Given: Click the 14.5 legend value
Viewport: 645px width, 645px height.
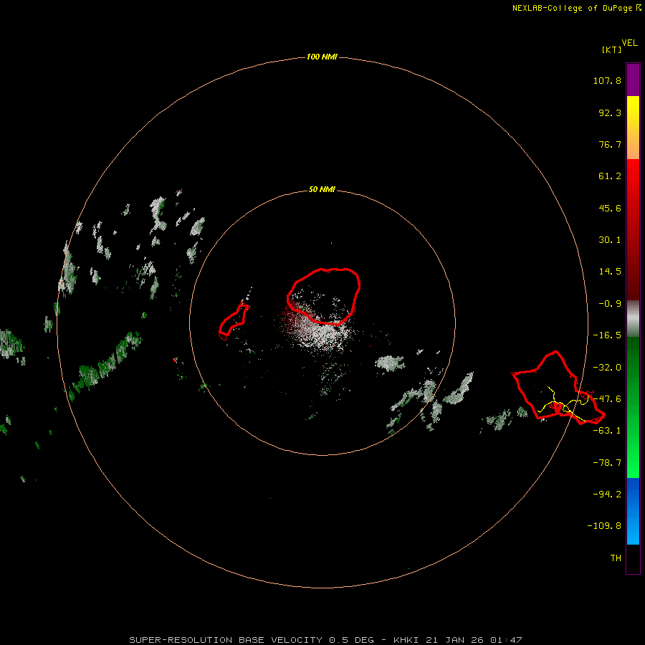Looking at the screenshot, I should coord(610,272).
